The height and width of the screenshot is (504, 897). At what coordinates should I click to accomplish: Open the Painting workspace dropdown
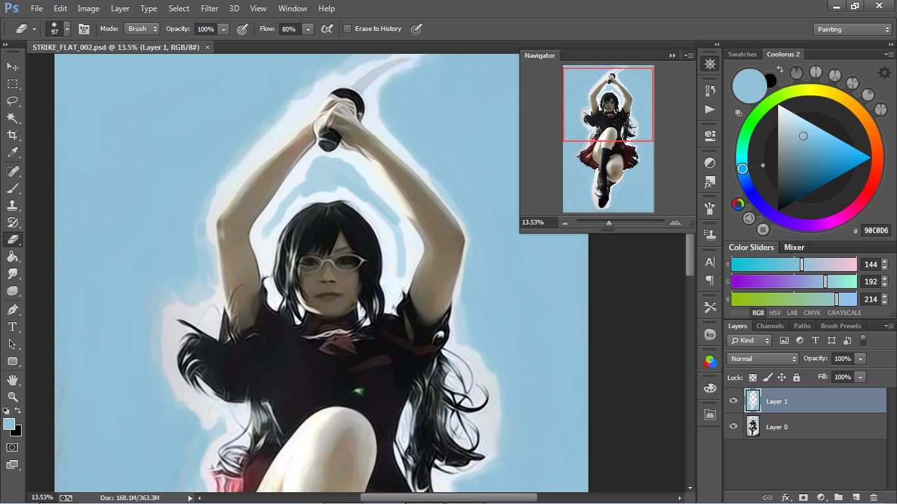pyautogui.click(x=852, y=30)
